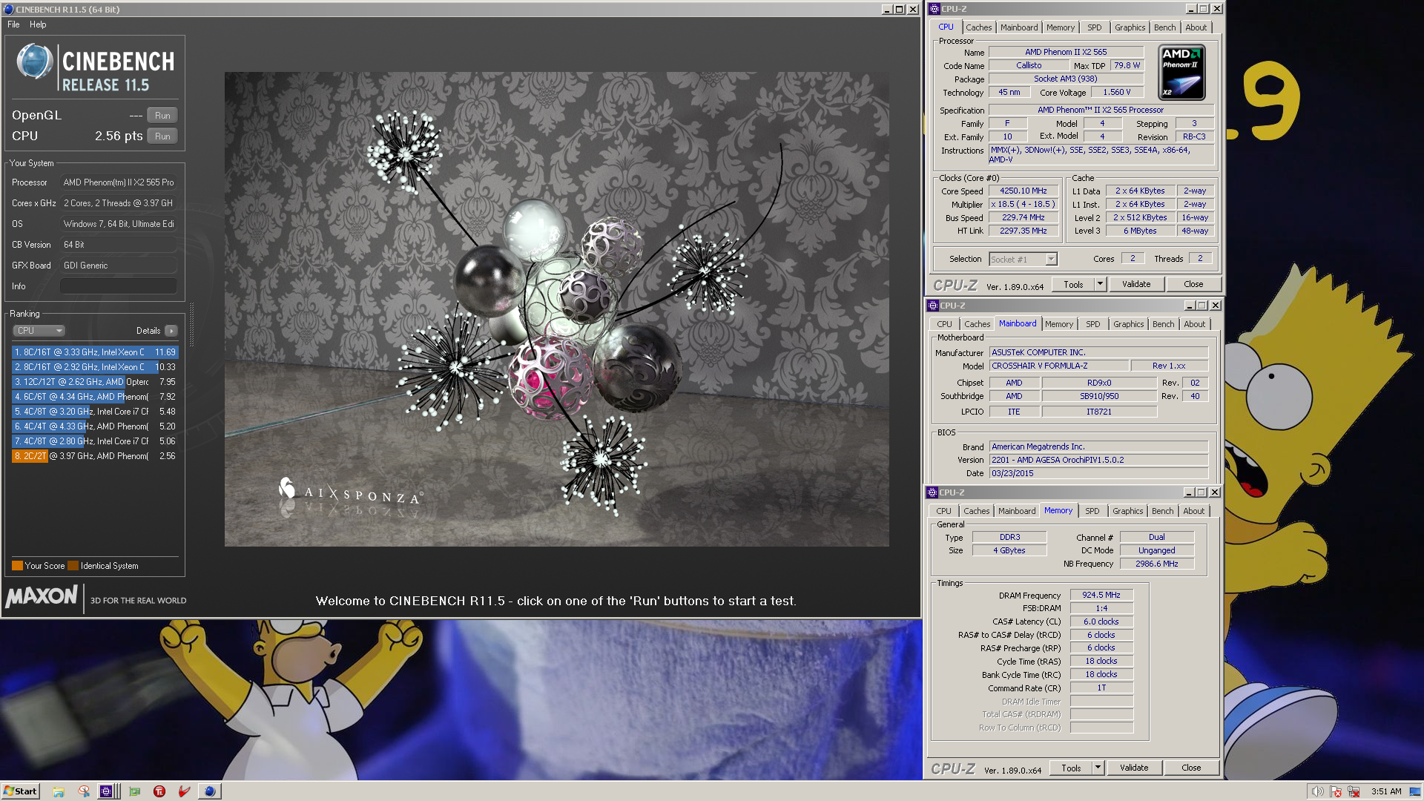1424x801 pixels.
Task: Click the CINEBENCH title bar icon
Action: click(8, 9)
